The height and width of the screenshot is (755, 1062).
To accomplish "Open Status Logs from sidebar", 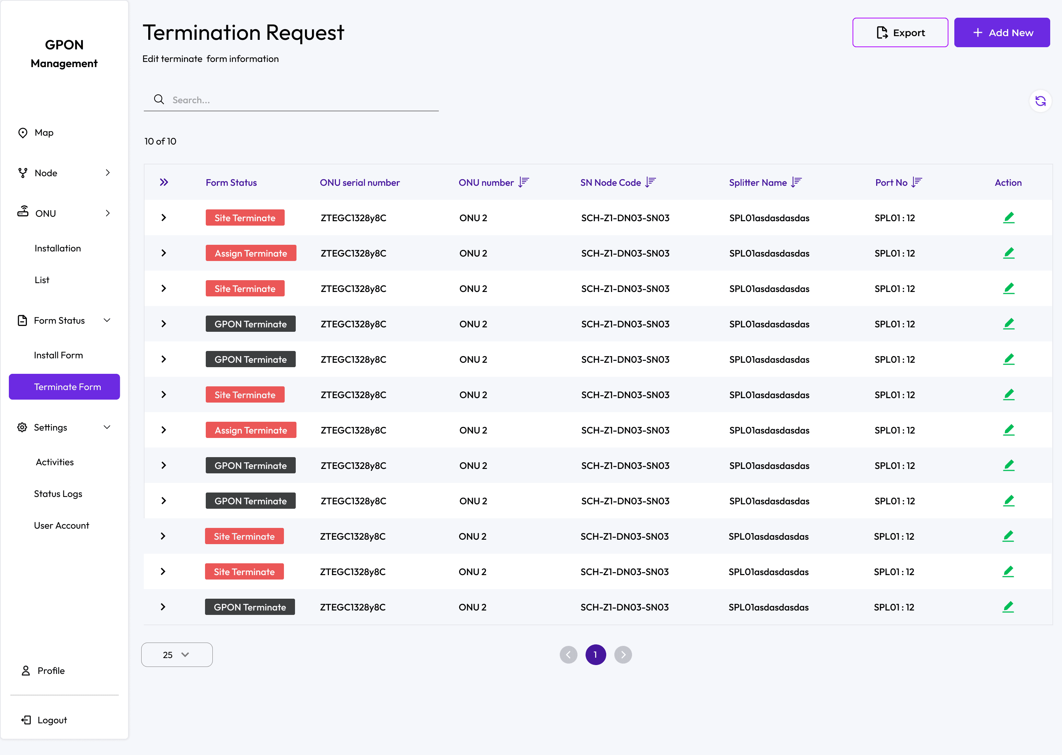I will (58, 494).
